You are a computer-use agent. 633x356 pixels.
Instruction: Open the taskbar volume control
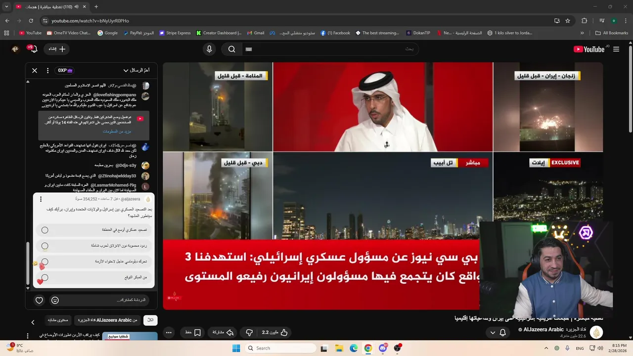600,348
